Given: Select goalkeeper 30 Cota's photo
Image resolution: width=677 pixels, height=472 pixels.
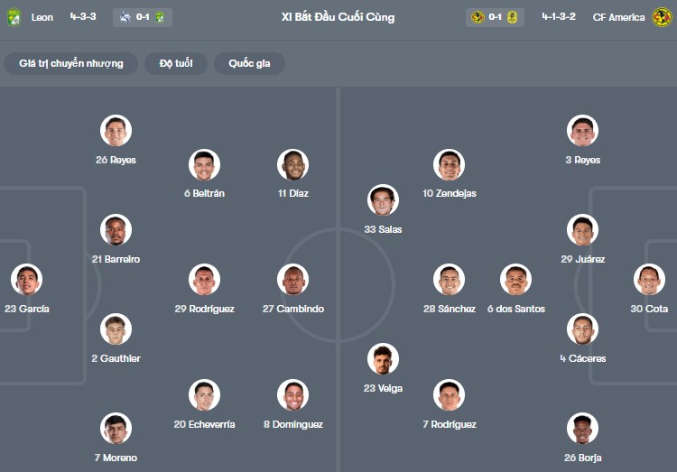Looking at the screenshot, I should (649, 280).
